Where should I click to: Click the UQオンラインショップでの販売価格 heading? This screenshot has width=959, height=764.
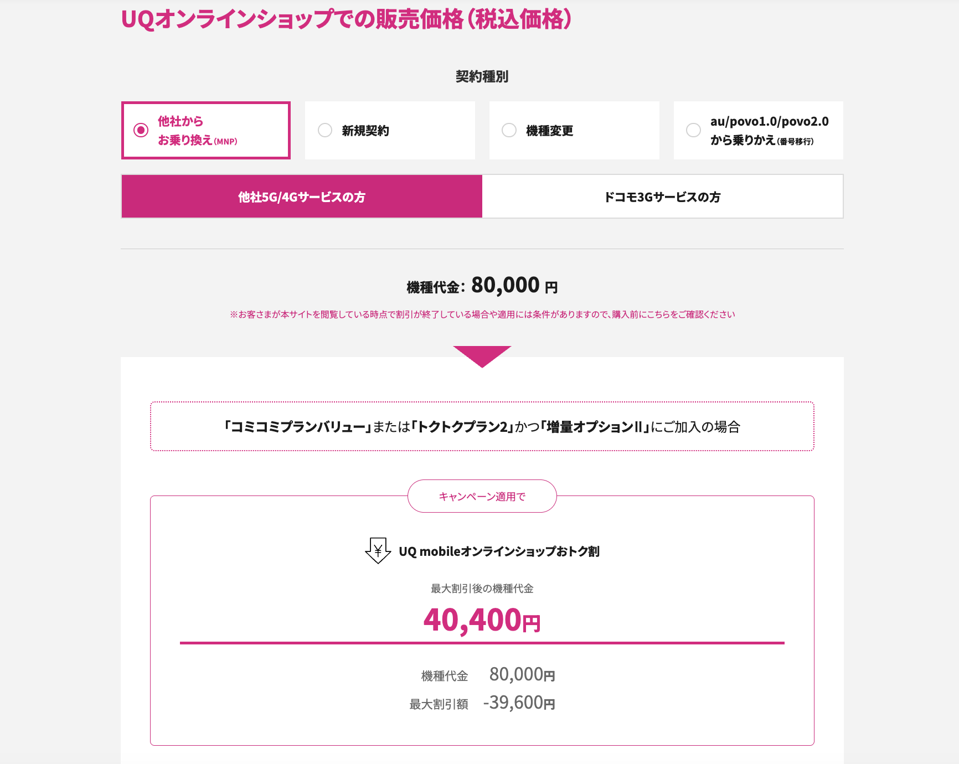[x=346, y=19]
